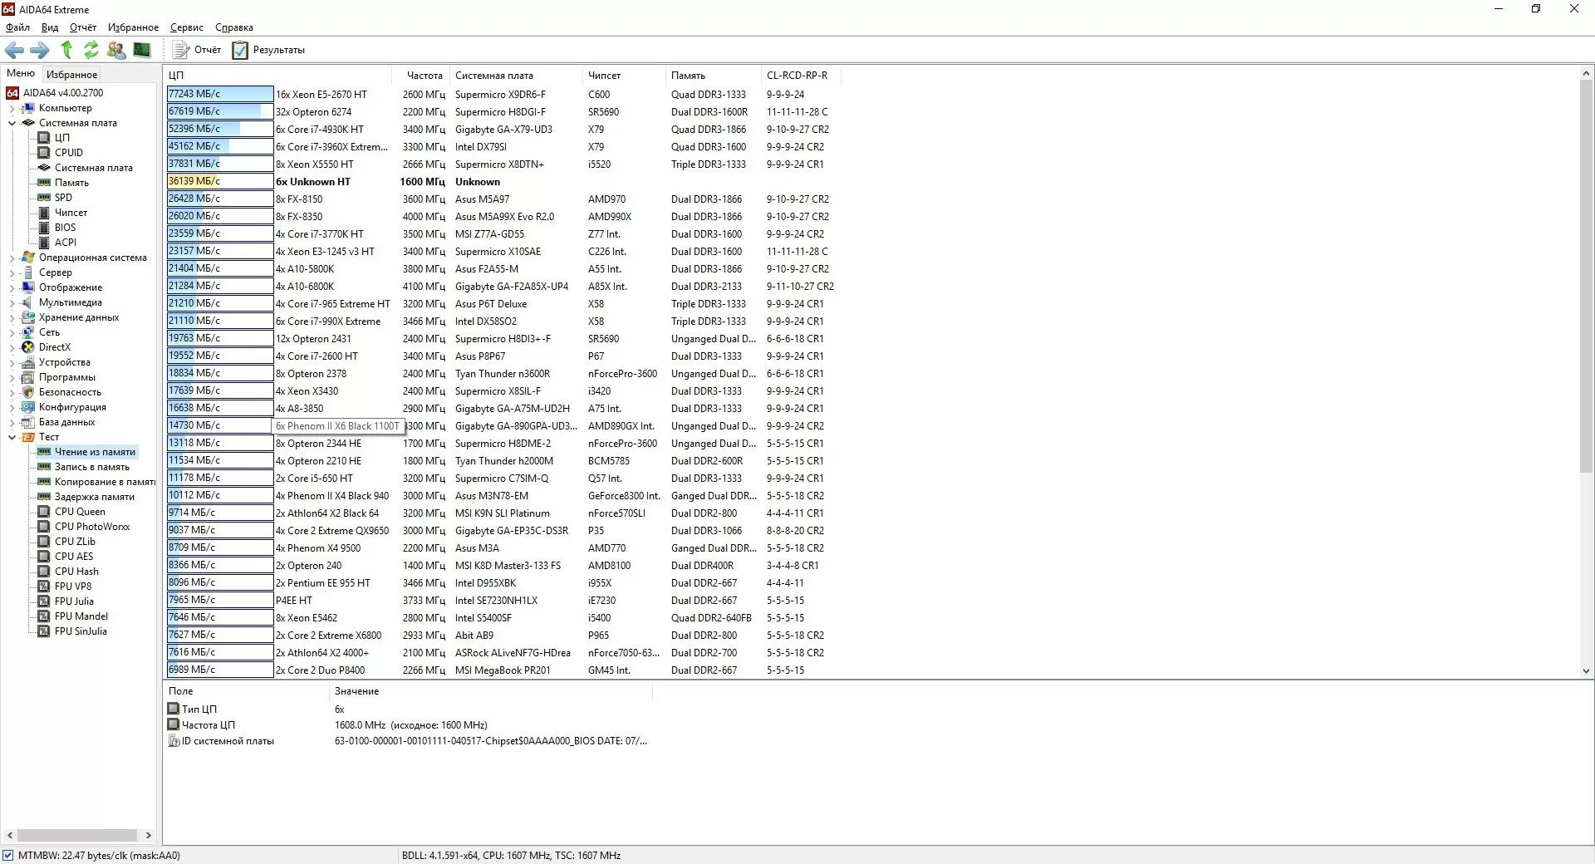Open the Отчёт report button

coord(198,50)
